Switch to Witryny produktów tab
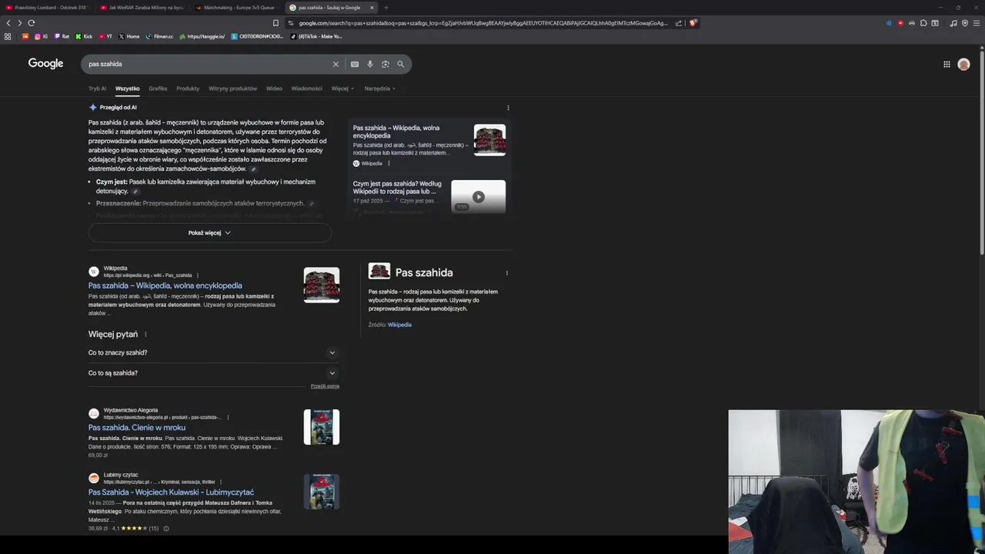The image size is (985, 554). pos(233,88)
